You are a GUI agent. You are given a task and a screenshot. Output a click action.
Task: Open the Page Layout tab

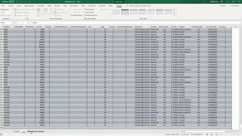(x=29, y=6)
